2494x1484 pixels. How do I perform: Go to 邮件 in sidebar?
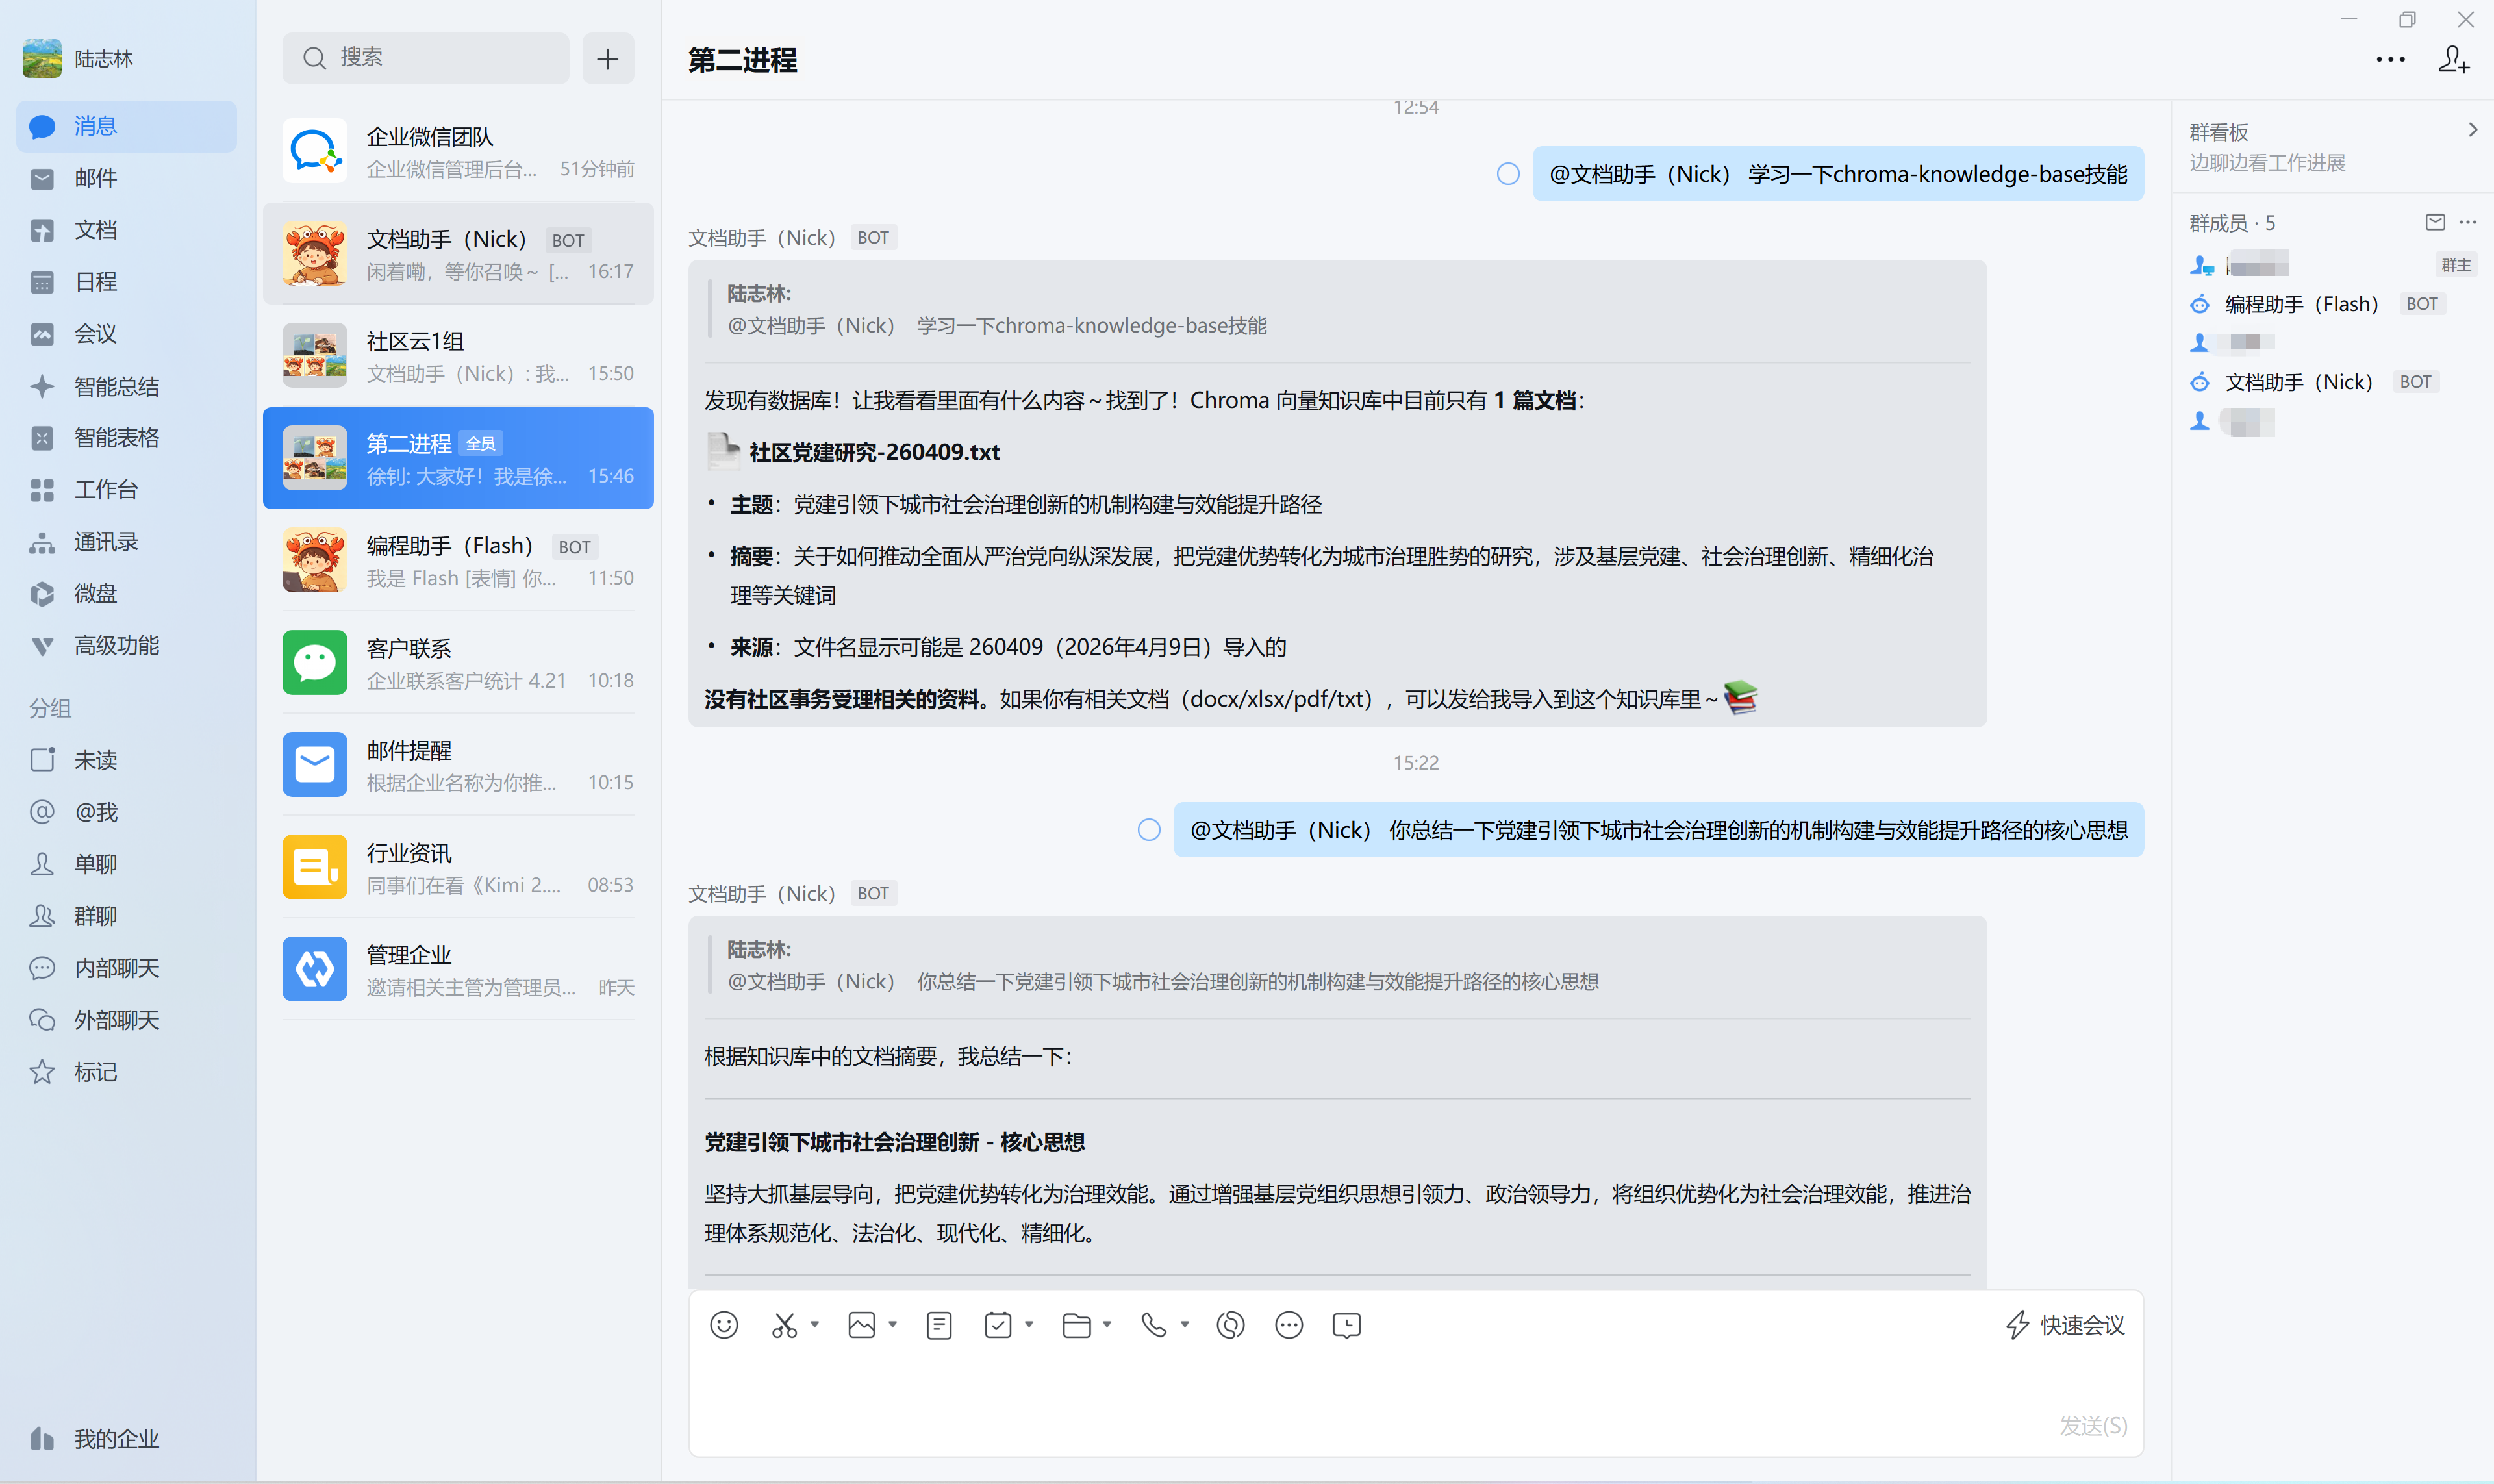coord(126,178)
